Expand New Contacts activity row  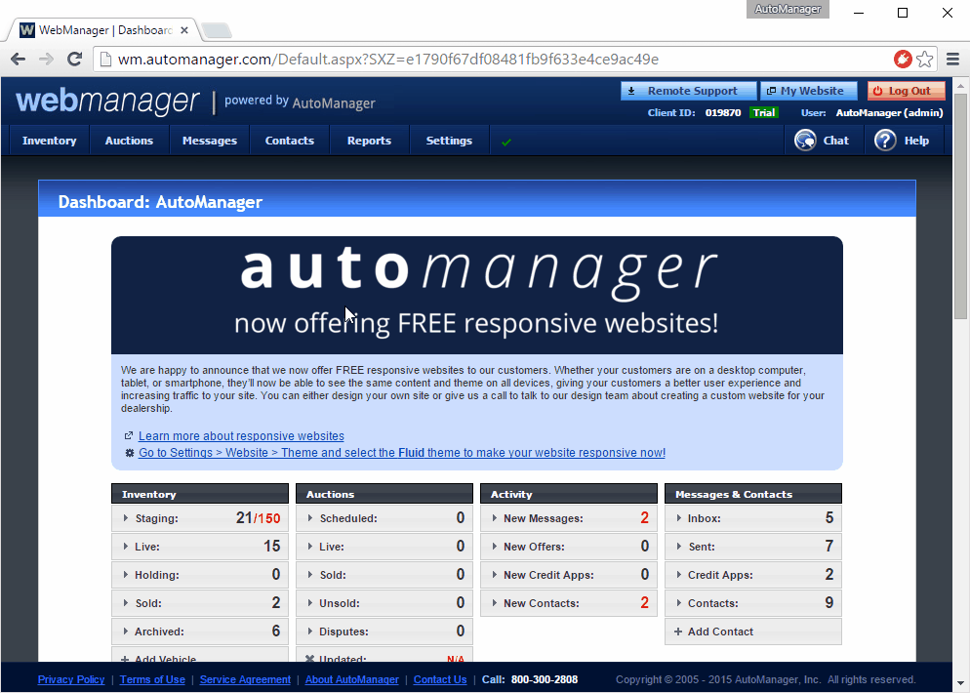pos(569,603)
